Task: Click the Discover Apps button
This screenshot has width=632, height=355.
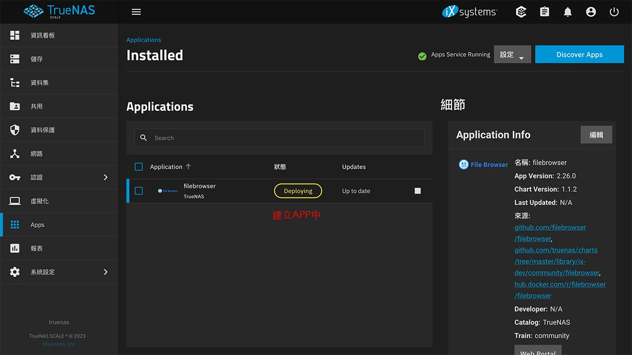Action: point(579,54)
